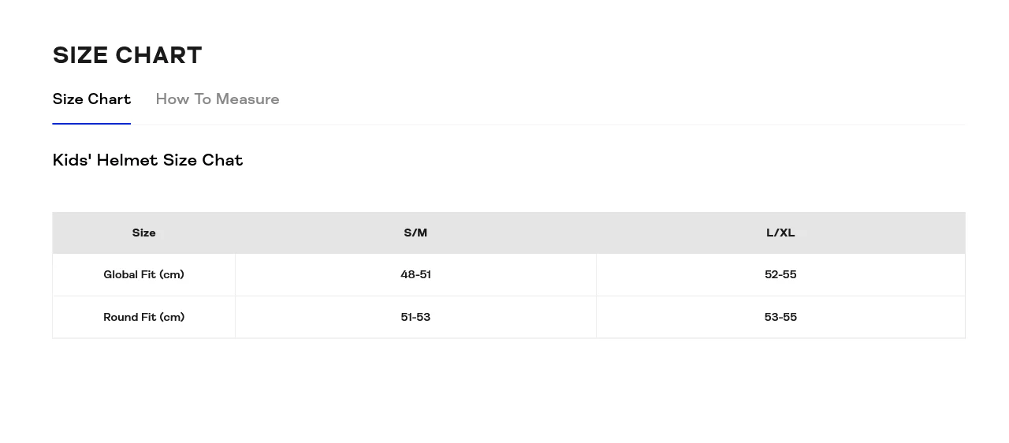Click the blue underline under Size Chart tab

(x=91, y=124)
